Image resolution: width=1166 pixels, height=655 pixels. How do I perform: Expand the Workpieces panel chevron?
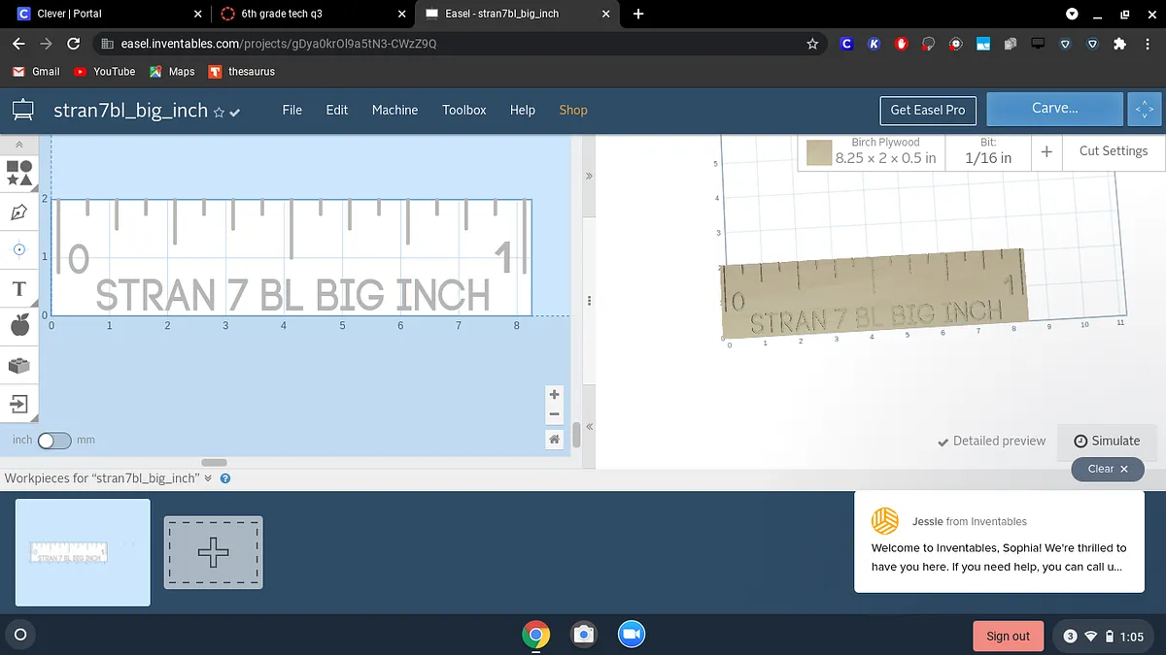[208, 478]
